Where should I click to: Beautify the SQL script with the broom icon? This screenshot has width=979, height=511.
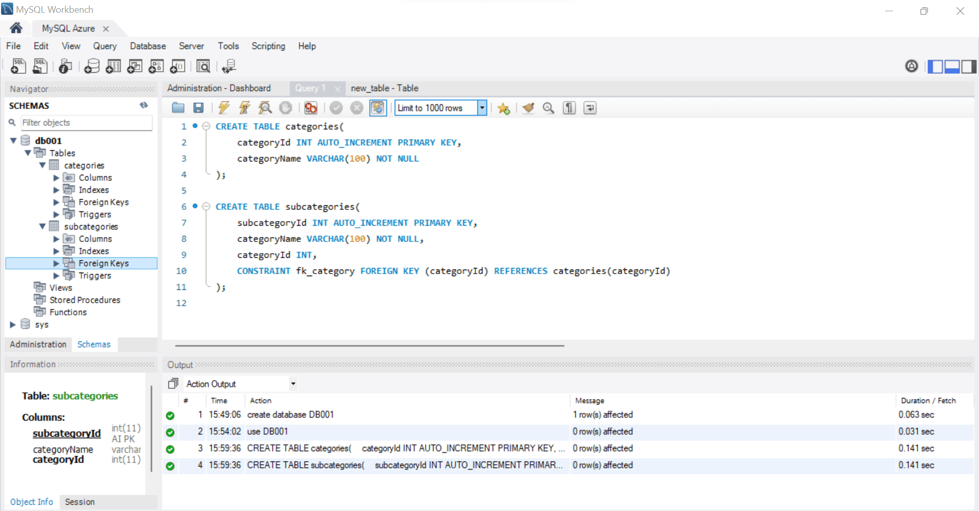point(528,107)
